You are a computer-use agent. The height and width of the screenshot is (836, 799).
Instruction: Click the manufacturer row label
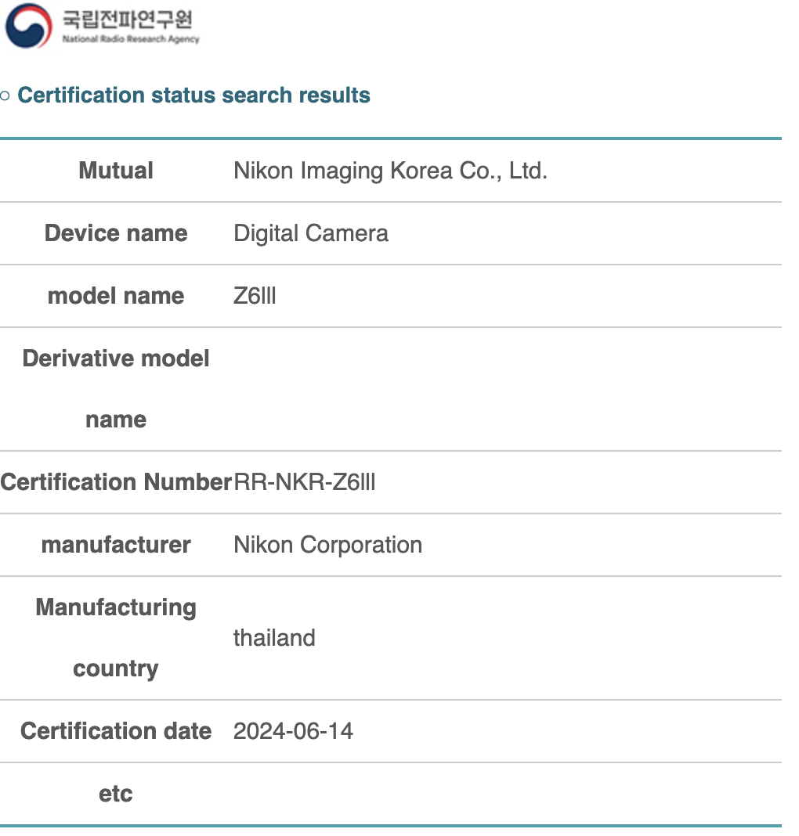click(x=116, y=545)
